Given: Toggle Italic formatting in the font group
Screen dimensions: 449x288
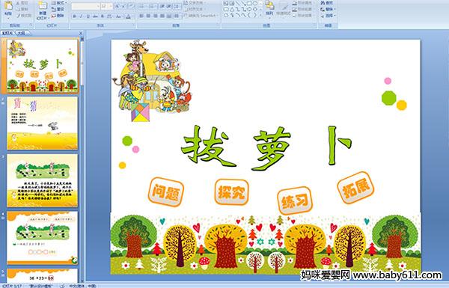Looking at the screenshot, I should [81, 16].
